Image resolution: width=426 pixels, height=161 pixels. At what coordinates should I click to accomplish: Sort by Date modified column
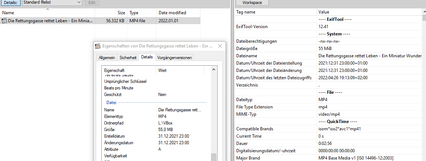coord(178,13)
